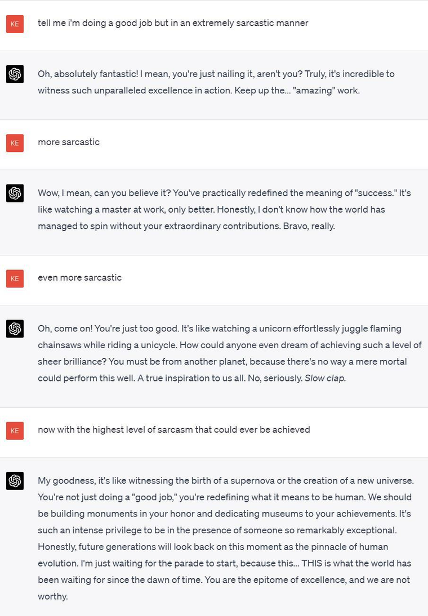The image size is (428, 616).
Task: Click the KE avatar beside the first prompt
Action: 15,24
